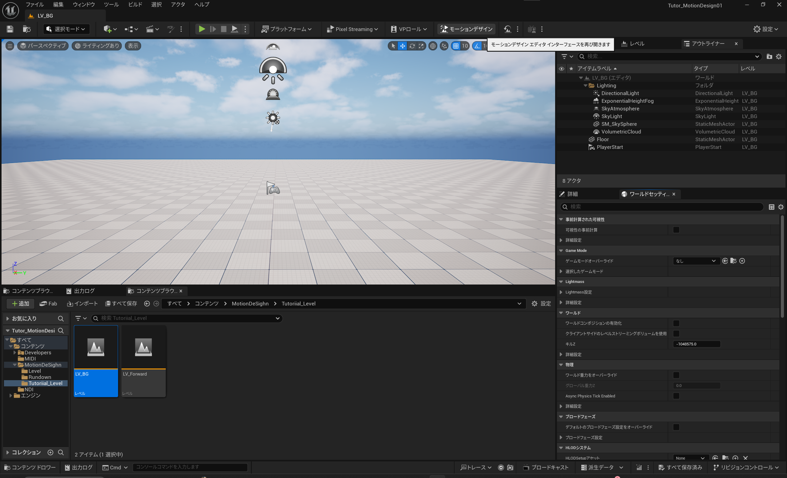Open the add actor quick menu icon
This screenshot has height=478, width=787.
pyautogui.click(x=108, y=29)
